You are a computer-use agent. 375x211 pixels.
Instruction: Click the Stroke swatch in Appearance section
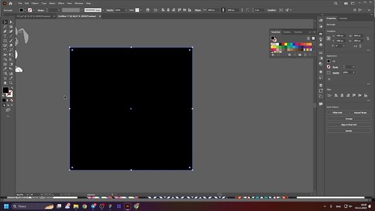(329, 67)
